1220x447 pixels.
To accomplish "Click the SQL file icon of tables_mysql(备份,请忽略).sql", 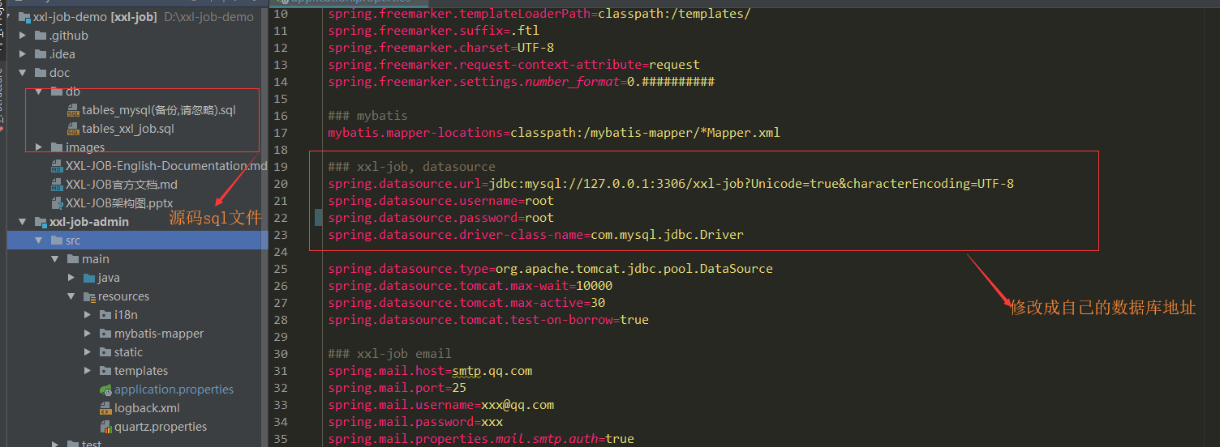I will (74, 110).
